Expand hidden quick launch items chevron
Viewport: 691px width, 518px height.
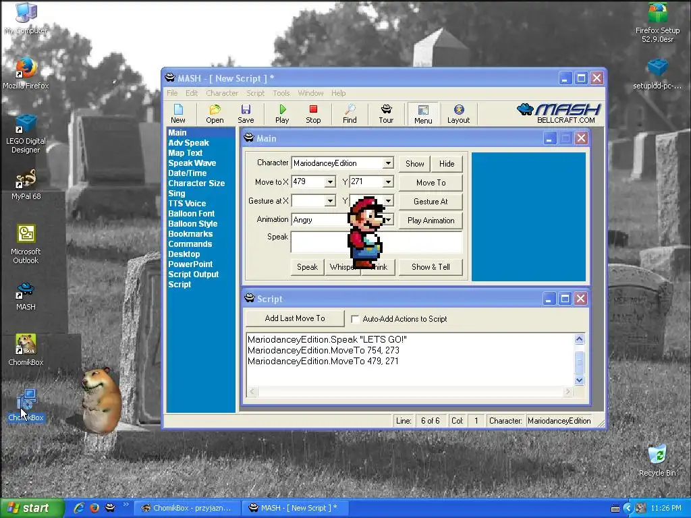[x=126, y=505]
